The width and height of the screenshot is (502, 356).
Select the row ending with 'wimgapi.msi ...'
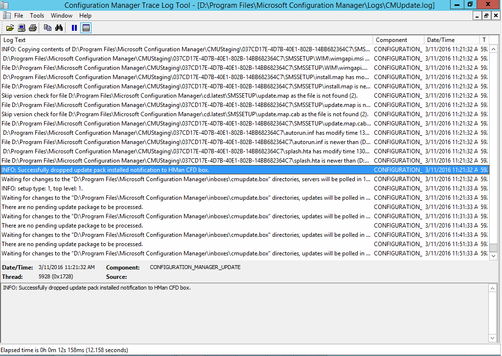(245, 59)
